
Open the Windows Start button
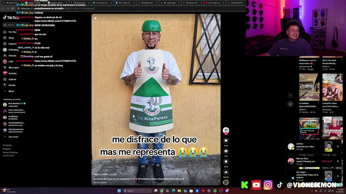tap(119, 191)
